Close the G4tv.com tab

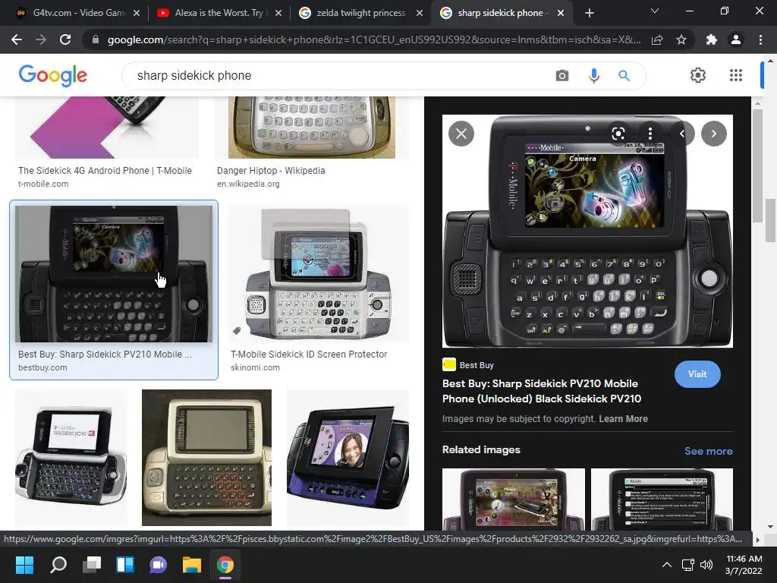point(137,13)
